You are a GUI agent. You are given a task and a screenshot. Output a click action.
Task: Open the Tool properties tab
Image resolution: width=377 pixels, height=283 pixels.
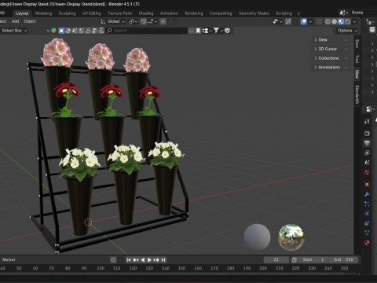point(367,121)
